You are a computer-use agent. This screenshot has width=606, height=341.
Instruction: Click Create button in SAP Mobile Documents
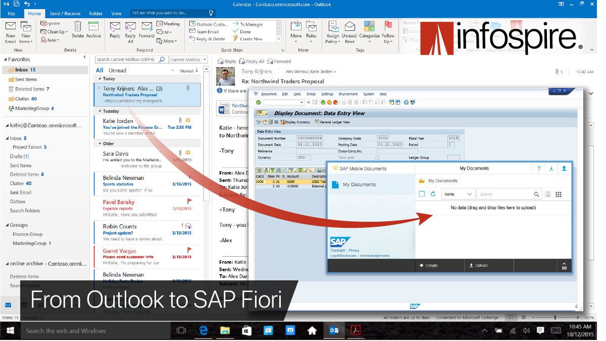pos(439,265)
